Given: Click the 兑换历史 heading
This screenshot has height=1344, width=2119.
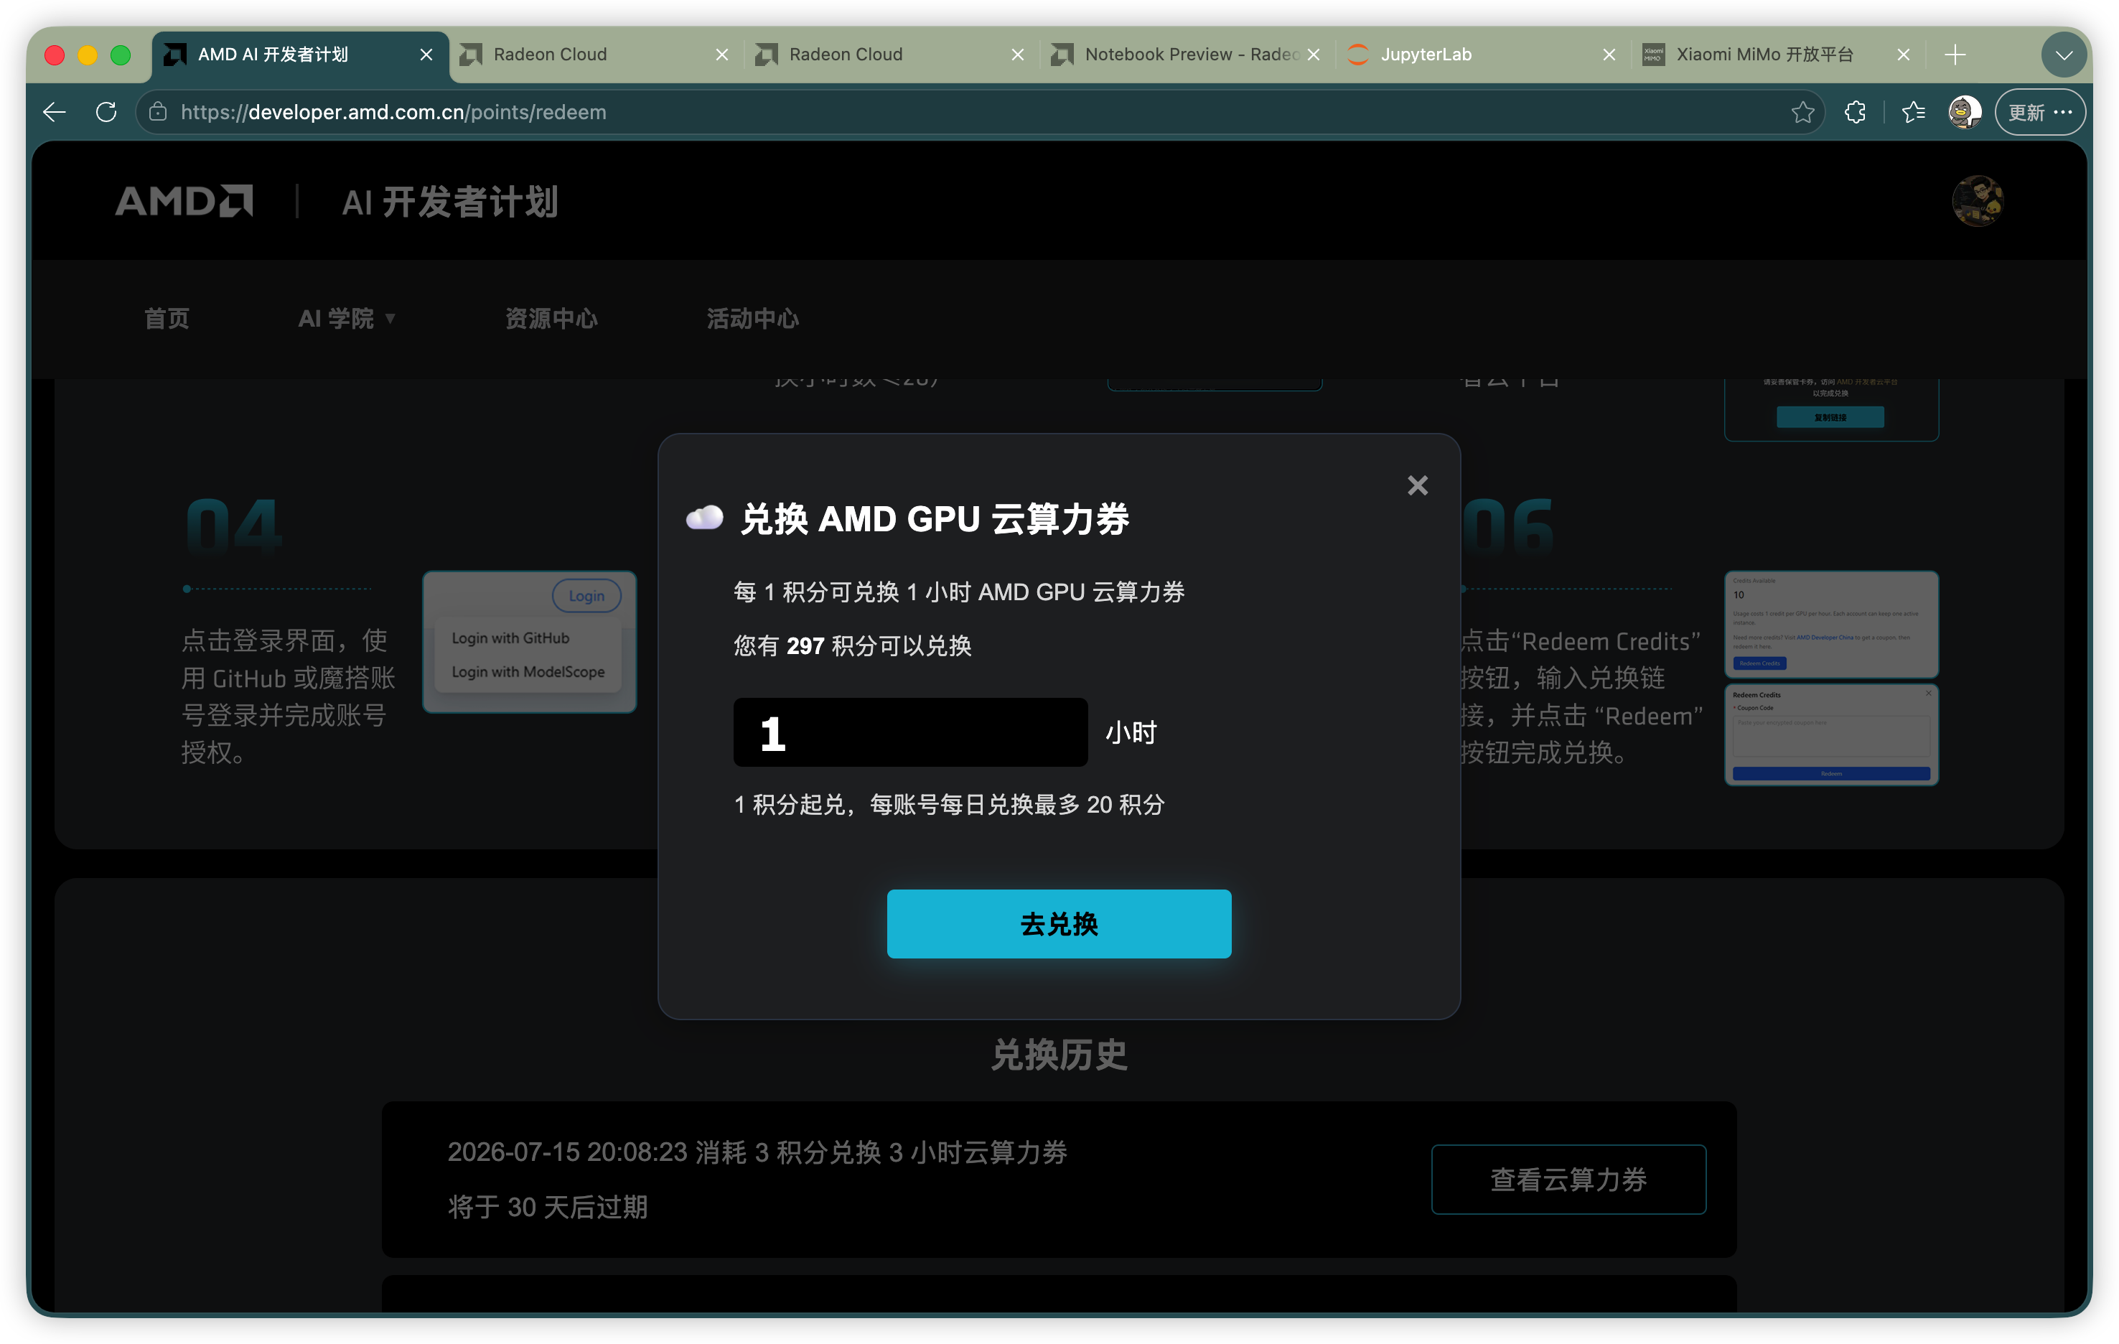Looking at the screenshot, I should coord(1059,1055).
